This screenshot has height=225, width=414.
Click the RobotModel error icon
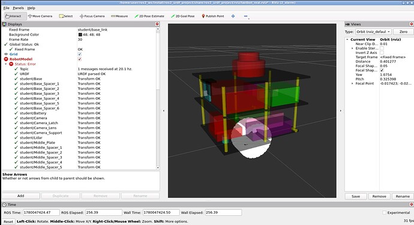[x=6, y=59]
